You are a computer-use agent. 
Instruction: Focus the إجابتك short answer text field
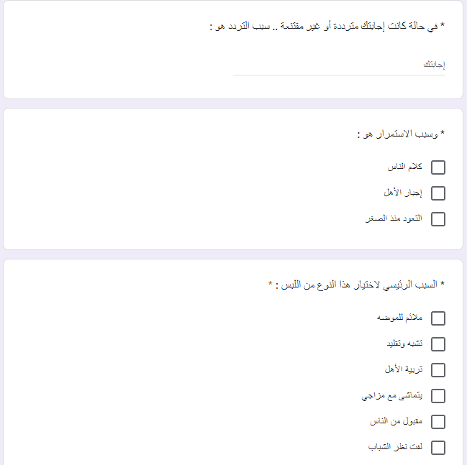pyautogui.click(x=339, y=65)
